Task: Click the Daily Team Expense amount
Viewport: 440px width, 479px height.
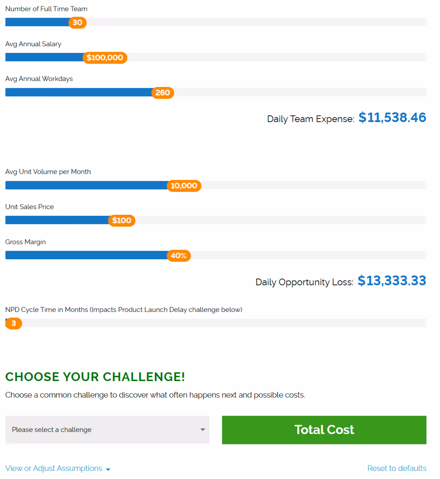Action: (392, 118)
